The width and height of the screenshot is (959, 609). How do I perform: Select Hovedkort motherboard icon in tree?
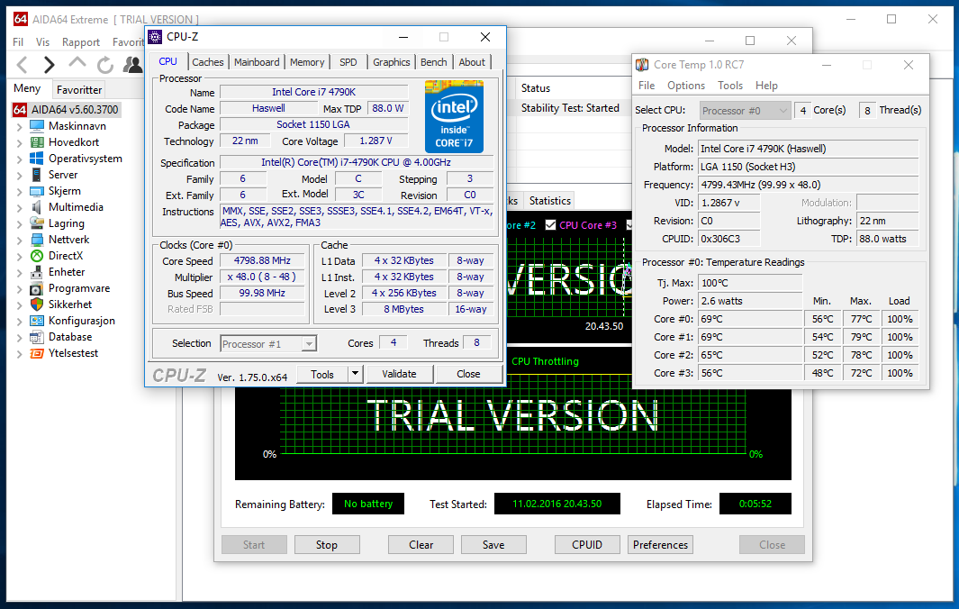37,142
